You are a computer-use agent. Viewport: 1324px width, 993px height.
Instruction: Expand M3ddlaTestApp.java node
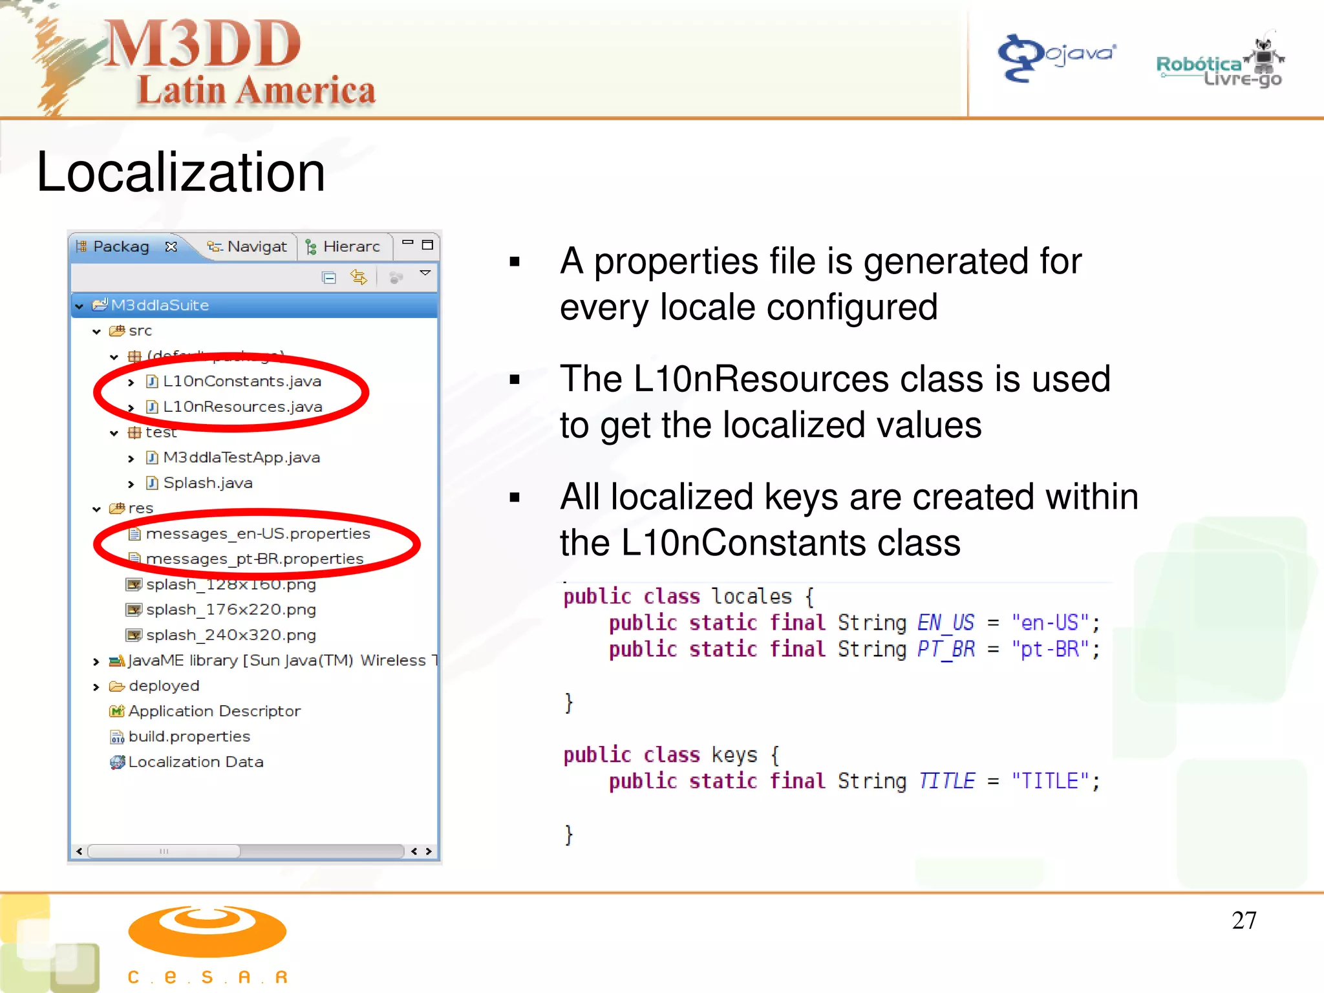click(x=131, y=459)
